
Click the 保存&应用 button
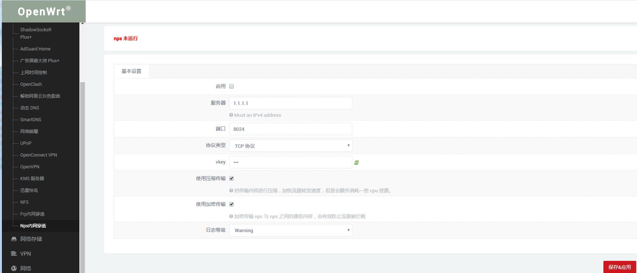[x=620, y=267]
